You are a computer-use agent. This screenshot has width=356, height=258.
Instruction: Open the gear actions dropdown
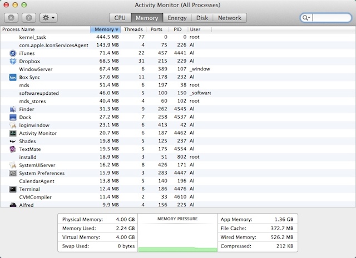click(48, 18)
